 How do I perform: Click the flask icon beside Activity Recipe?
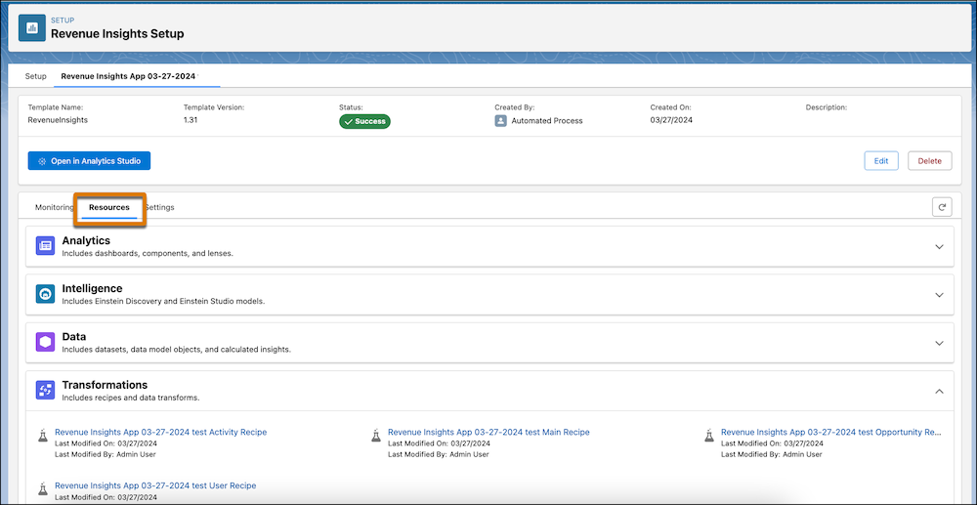(42, 435)
